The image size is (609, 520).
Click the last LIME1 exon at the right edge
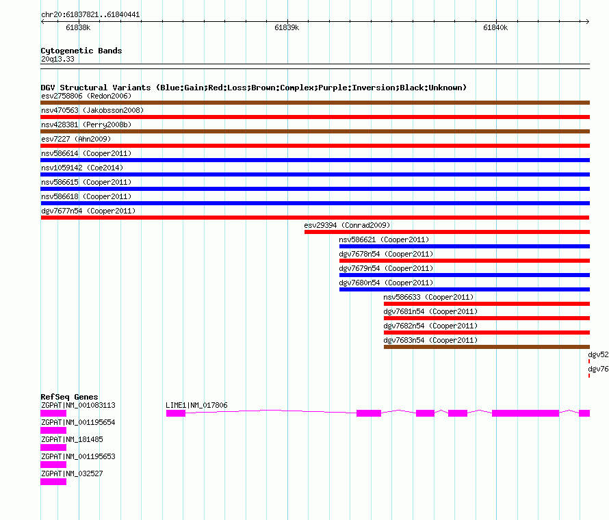pyautogui.click(x=584, y=413)
